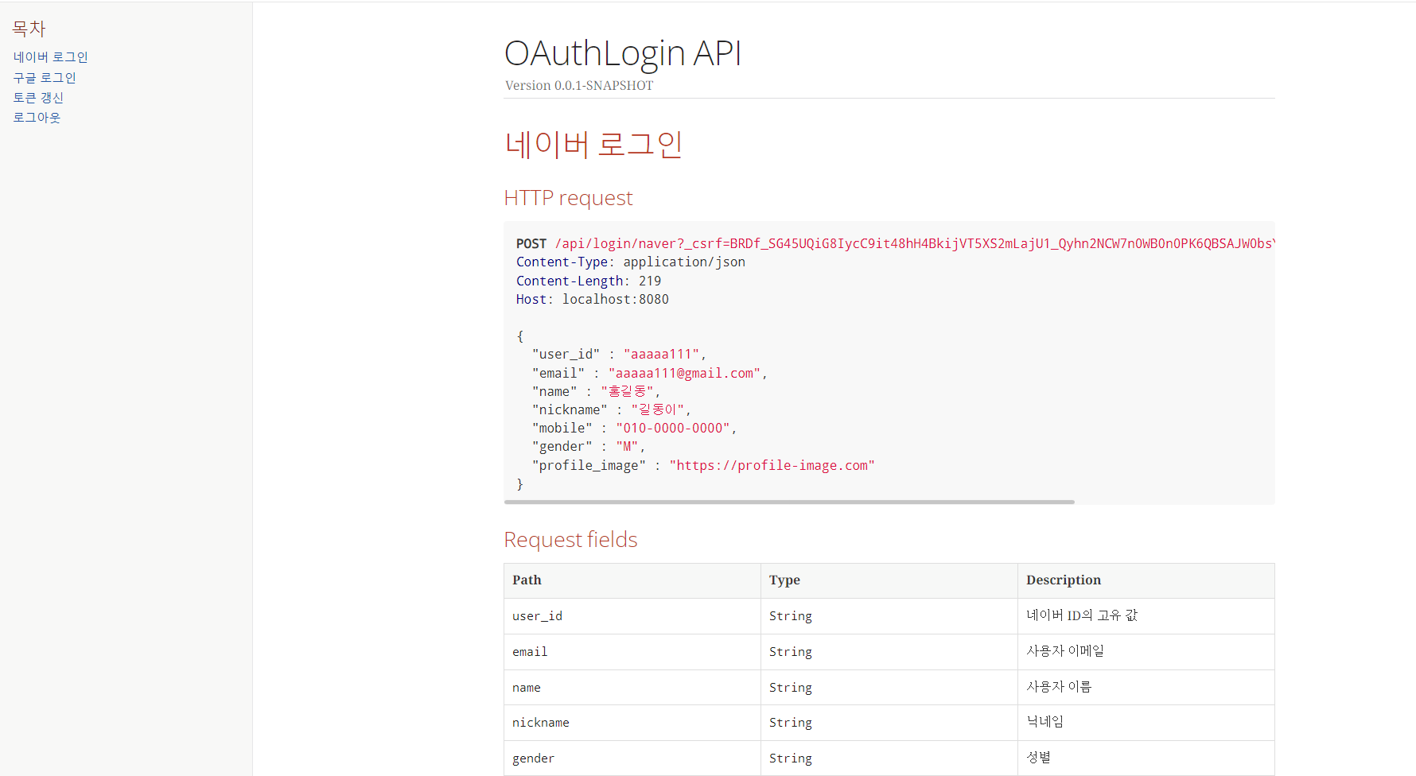This screenshot has height=776, width=1416.
Task: Click the 성별 description cell
Action: (1146, 759)
